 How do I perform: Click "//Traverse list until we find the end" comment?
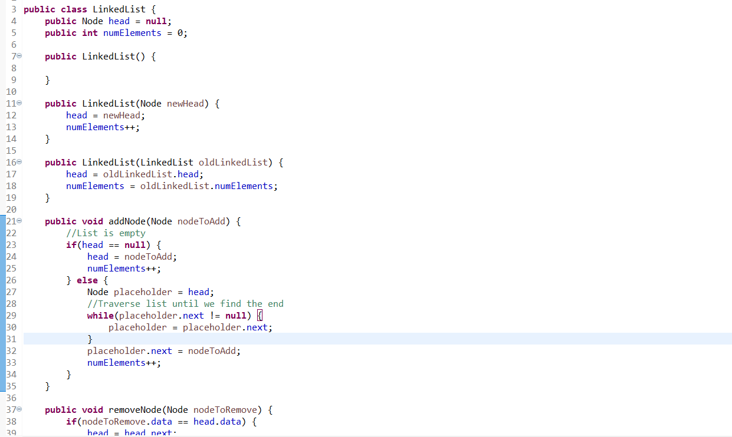185,304
